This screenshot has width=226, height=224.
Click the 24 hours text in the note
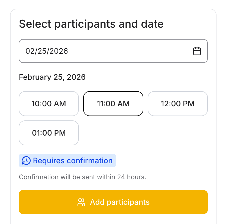pyautogui.click(x=131, y=177)
